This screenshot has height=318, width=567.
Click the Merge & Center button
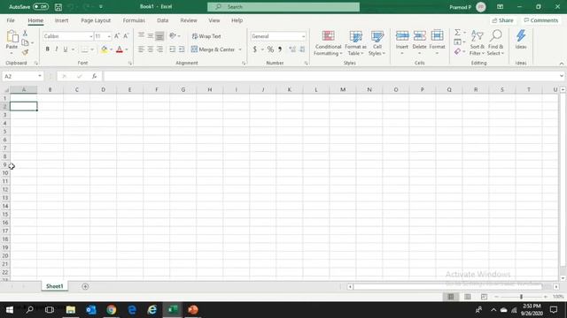click(213, 49)
